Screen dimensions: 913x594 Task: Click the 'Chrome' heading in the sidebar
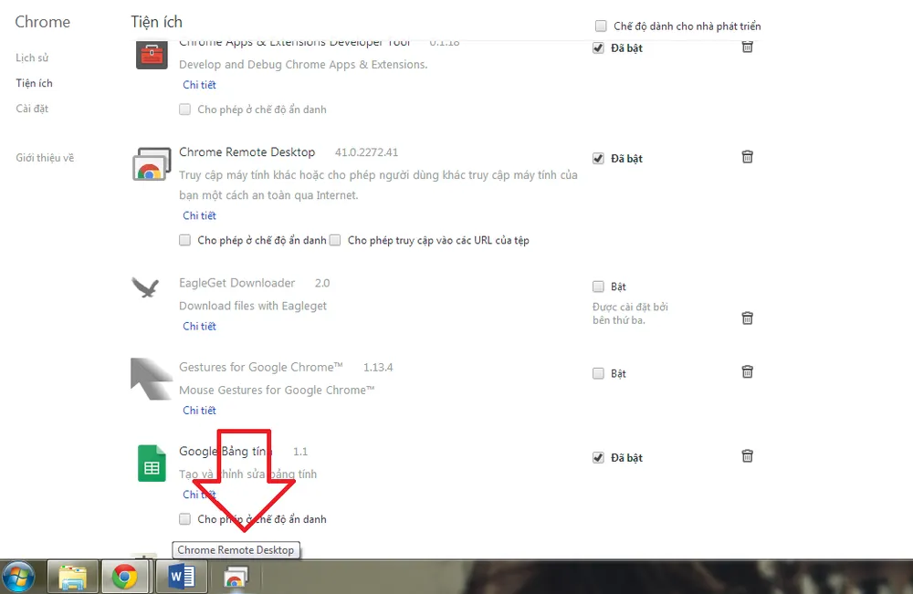pyautogui.click(x=43, y=22)
